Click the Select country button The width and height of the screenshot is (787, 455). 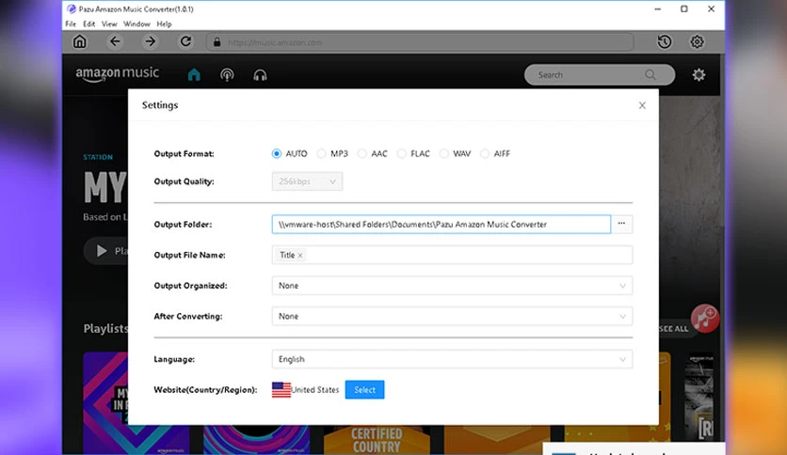[365, 390]
